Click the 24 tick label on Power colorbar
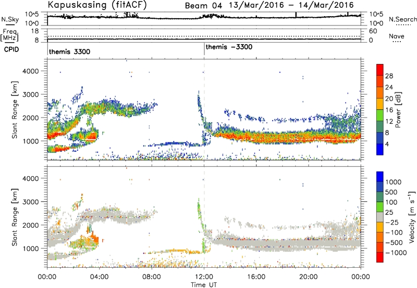This screenshot has width=417, height=288. [389, 87]
